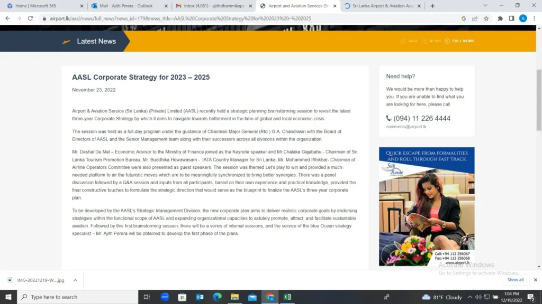Bookmark this page with the star icon

click(x=485, y=18)
